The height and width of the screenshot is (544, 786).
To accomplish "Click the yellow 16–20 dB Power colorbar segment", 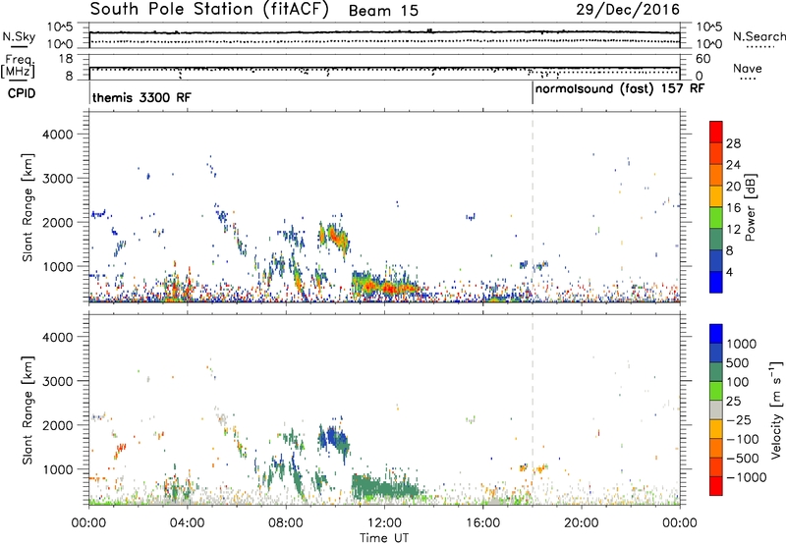I will (x=716, y=196).
